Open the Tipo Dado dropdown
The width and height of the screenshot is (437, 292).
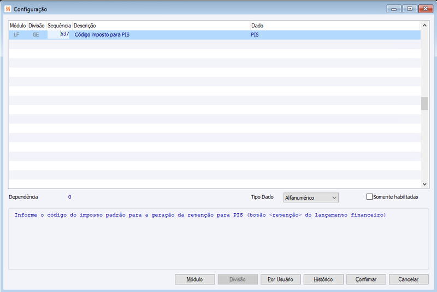311,197
